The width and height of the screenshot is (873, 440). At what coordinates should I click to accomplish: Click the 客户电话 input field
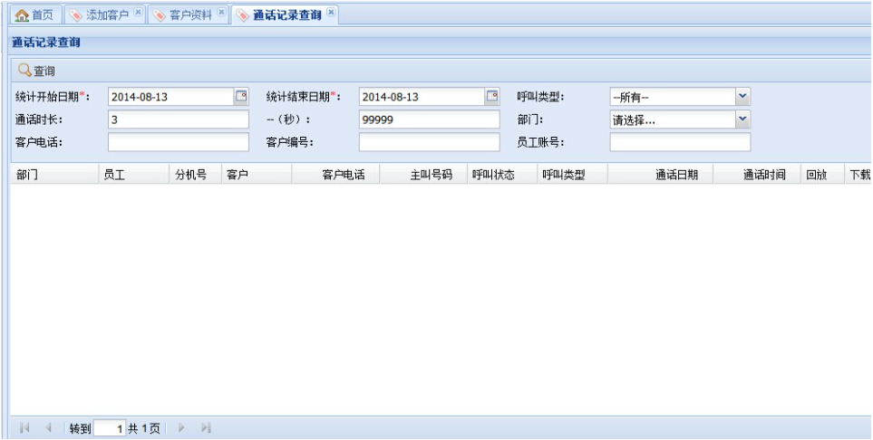[x=179, y=142]
